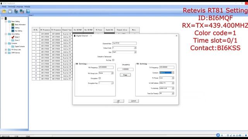Click the Channel Type column header

[x=67, y=30]
